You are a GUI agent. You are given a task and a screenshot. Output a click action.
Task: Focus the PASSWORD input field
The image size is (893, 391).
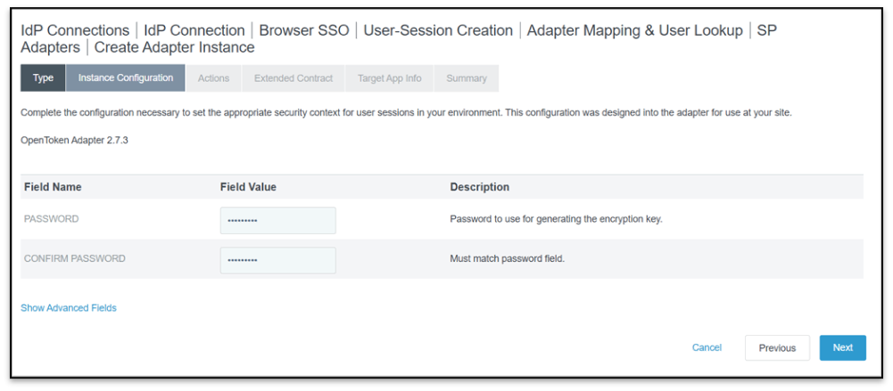(x=277, y=220)
